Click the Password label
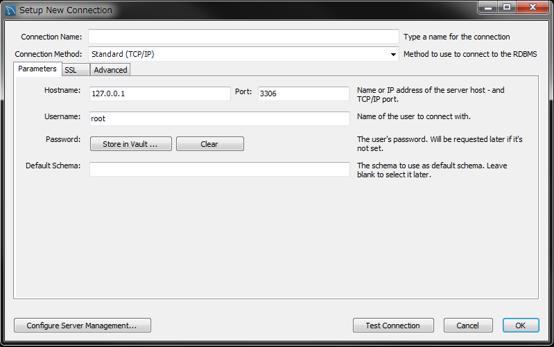The width and height of the screenshot is (554, 347). (x=63, y=139)
